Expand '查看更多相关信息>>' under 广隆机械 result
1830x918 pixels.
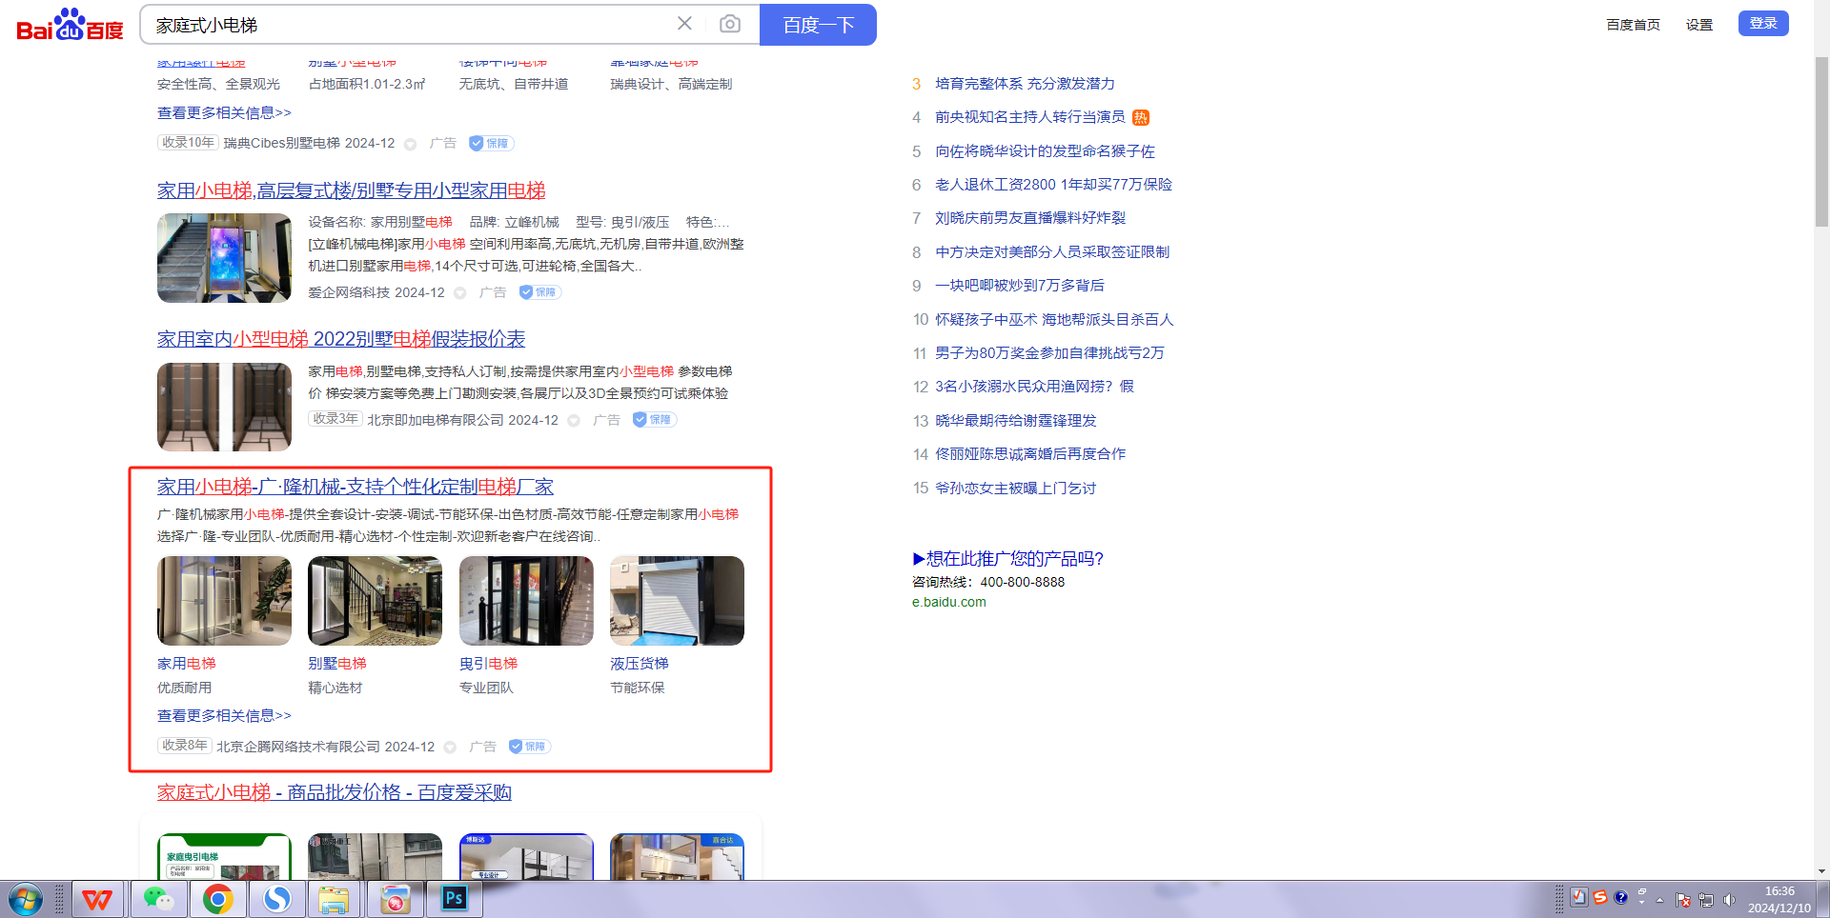point(224,715)
